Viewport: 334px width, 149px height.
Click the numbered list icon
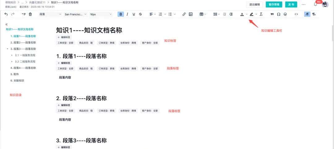pyautogui.click(x=161, y=14)
